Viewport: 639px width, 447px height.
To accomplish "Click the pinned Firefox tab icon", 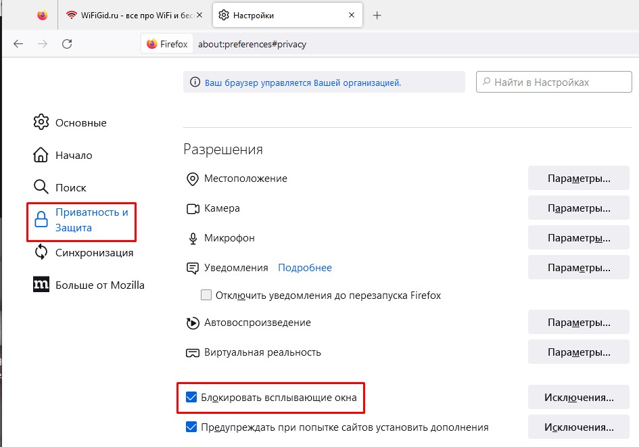I will pyautogui.click(x=43, y=15).
